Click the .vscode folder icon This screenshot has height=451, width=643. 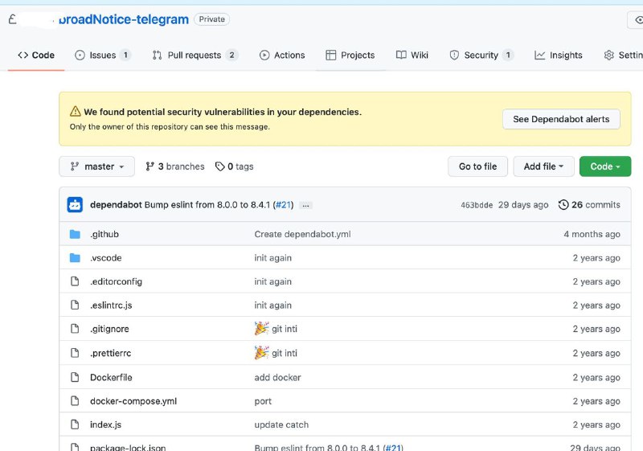pos(75,258)
